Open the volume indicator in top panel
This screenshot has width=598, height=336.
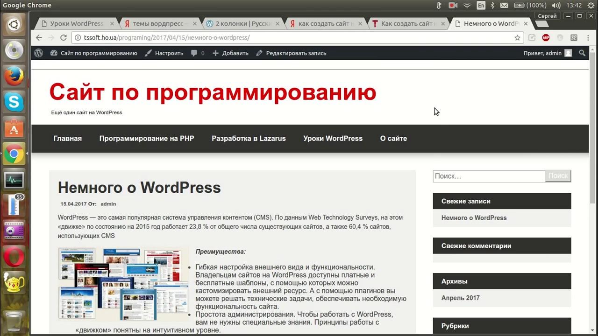click(556, 6)
